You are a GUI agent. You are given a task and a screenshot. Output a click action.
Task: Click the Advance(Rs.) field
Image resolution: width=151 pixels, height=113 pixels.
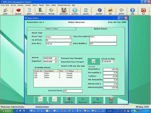[110, 84]
